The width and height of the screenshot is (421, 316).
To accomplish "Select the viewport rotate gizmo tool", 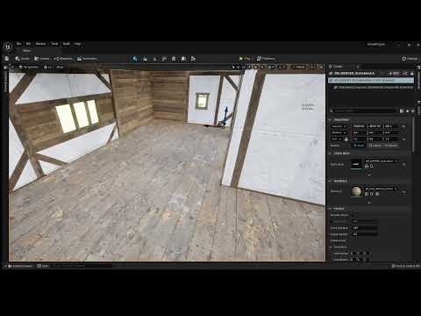I will (x=244, y=67).
